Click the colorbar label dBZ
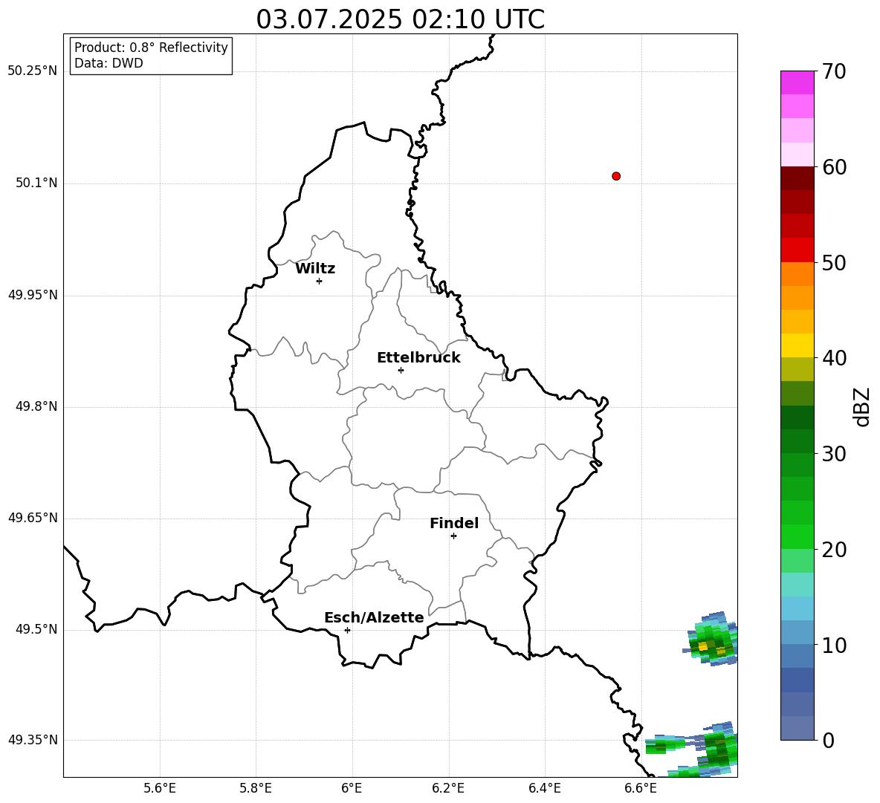This screenshot has height=803, width=880. click(861, 406)
